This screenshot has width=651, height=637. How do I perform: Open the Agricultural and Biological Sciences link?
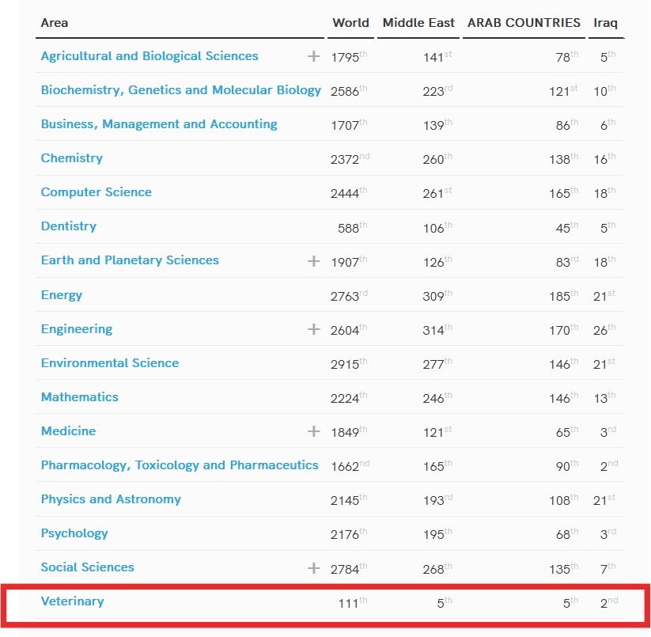(x=150, y=56)
